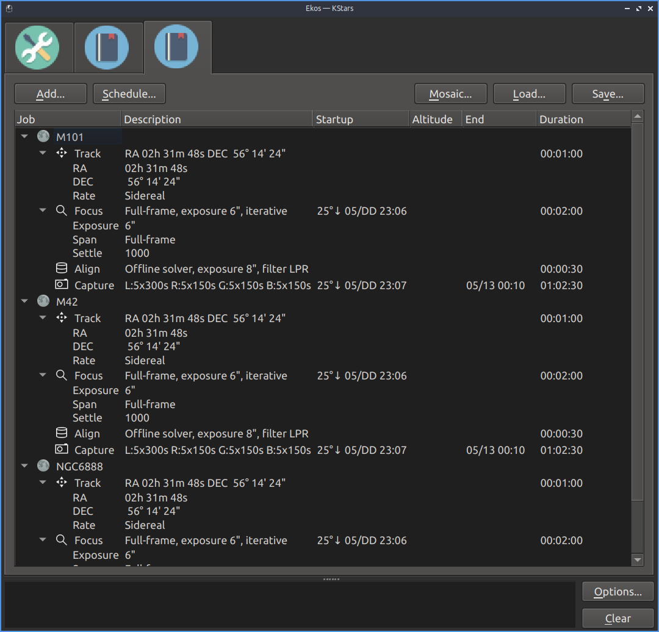Click the Track crosshair icon under NGC6888
Viewport: 659px width, 632px height.
[x=62, y=483]
